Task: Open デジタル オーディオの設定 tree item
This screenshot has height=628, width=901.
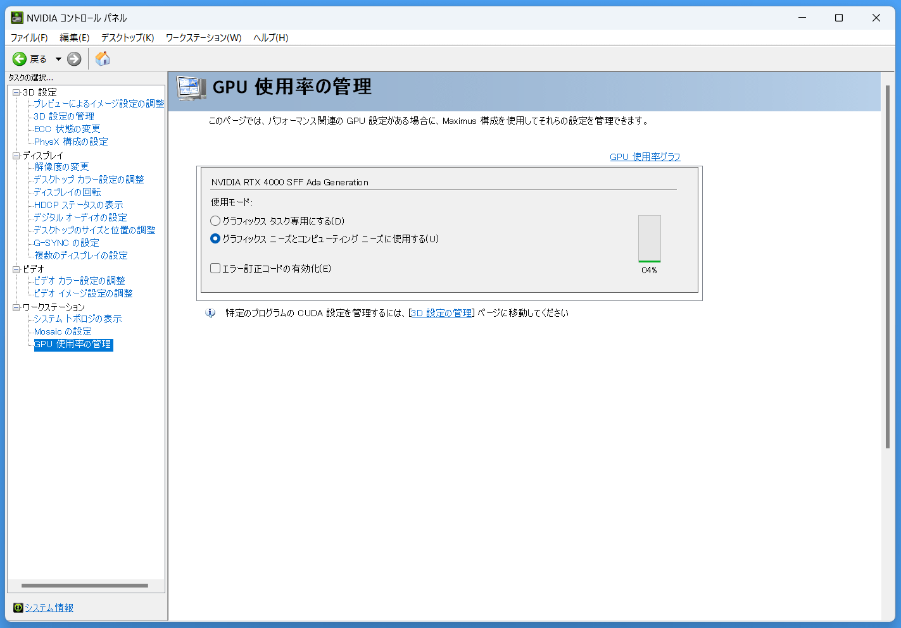Action: click(x=80, y=218)
